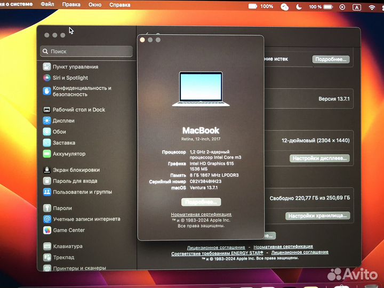384x288 pixels.
Task: Close the MacBook about window
Action: tap(142, 40)
